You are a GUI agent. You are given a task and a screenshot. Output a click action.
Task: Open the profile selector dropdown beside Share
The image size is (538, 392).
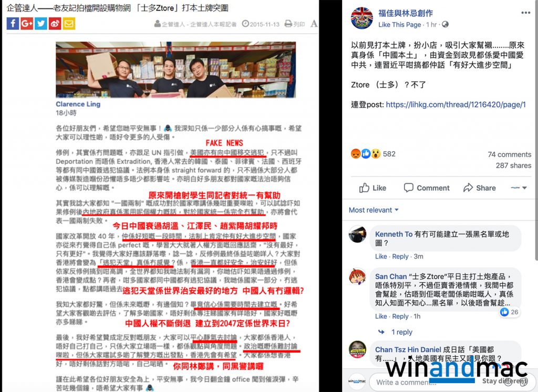[519, 188]
